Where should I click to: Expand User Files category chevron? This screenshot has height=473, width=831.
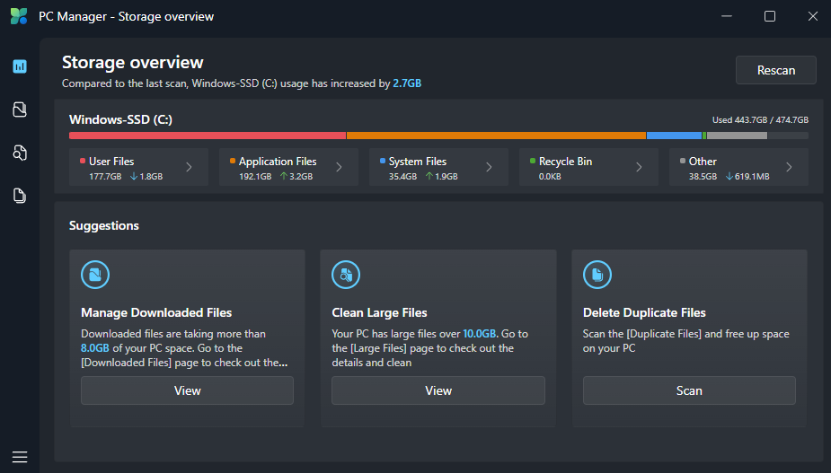click(x=190, y=167)
